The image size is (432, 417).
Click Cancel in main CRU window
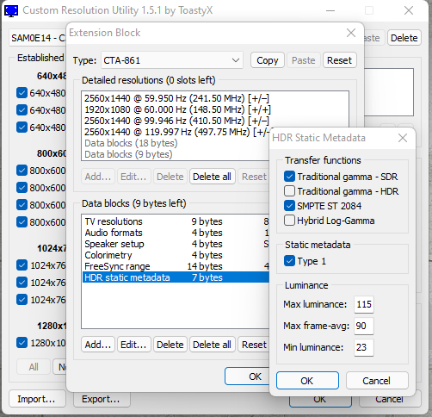390,400
